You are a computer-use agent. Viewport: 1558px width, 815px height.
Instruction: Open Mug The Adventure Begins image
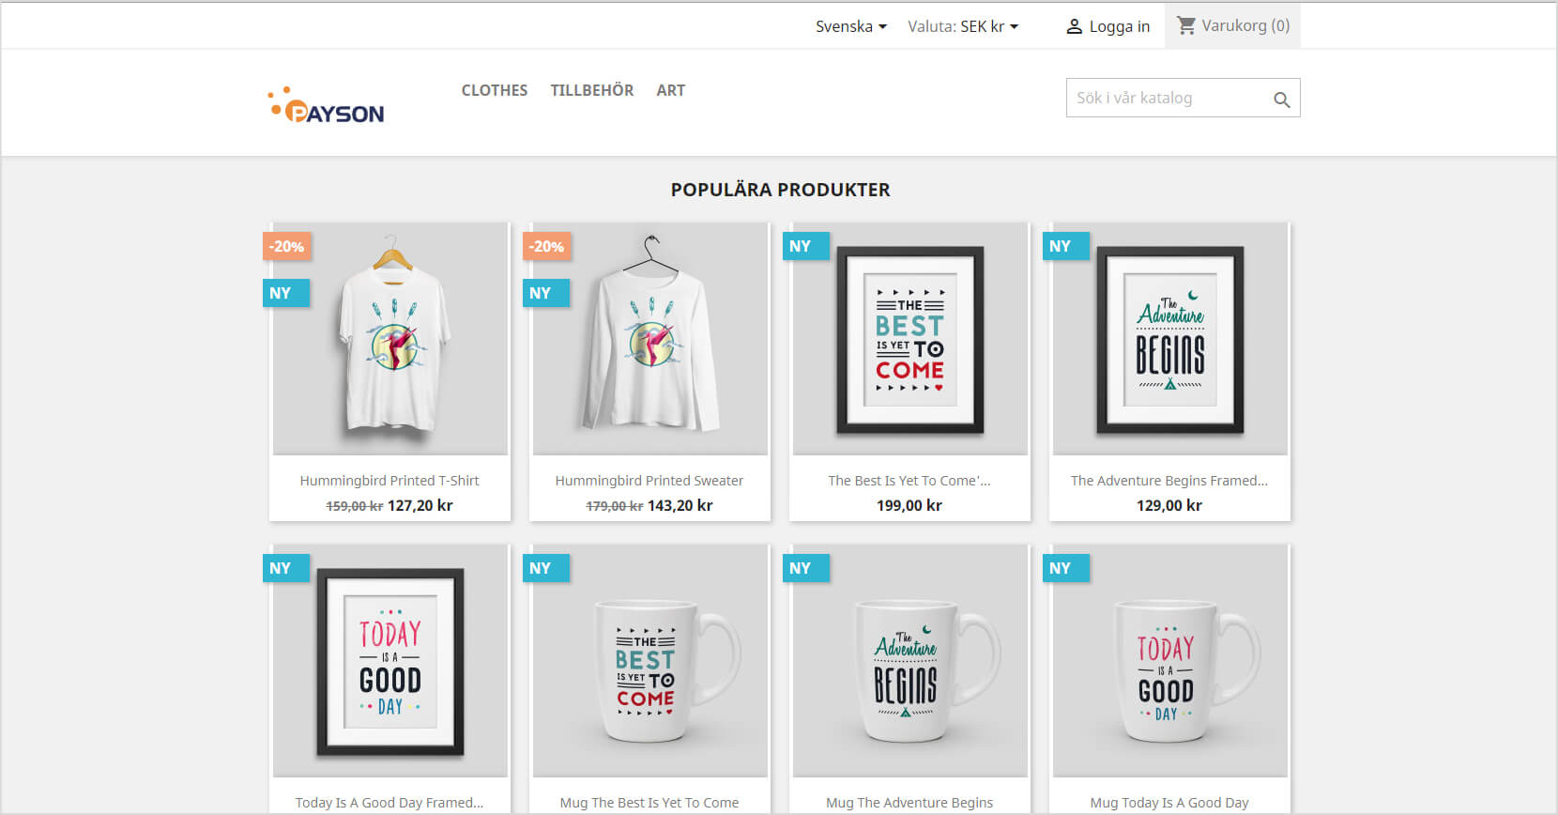910,661
